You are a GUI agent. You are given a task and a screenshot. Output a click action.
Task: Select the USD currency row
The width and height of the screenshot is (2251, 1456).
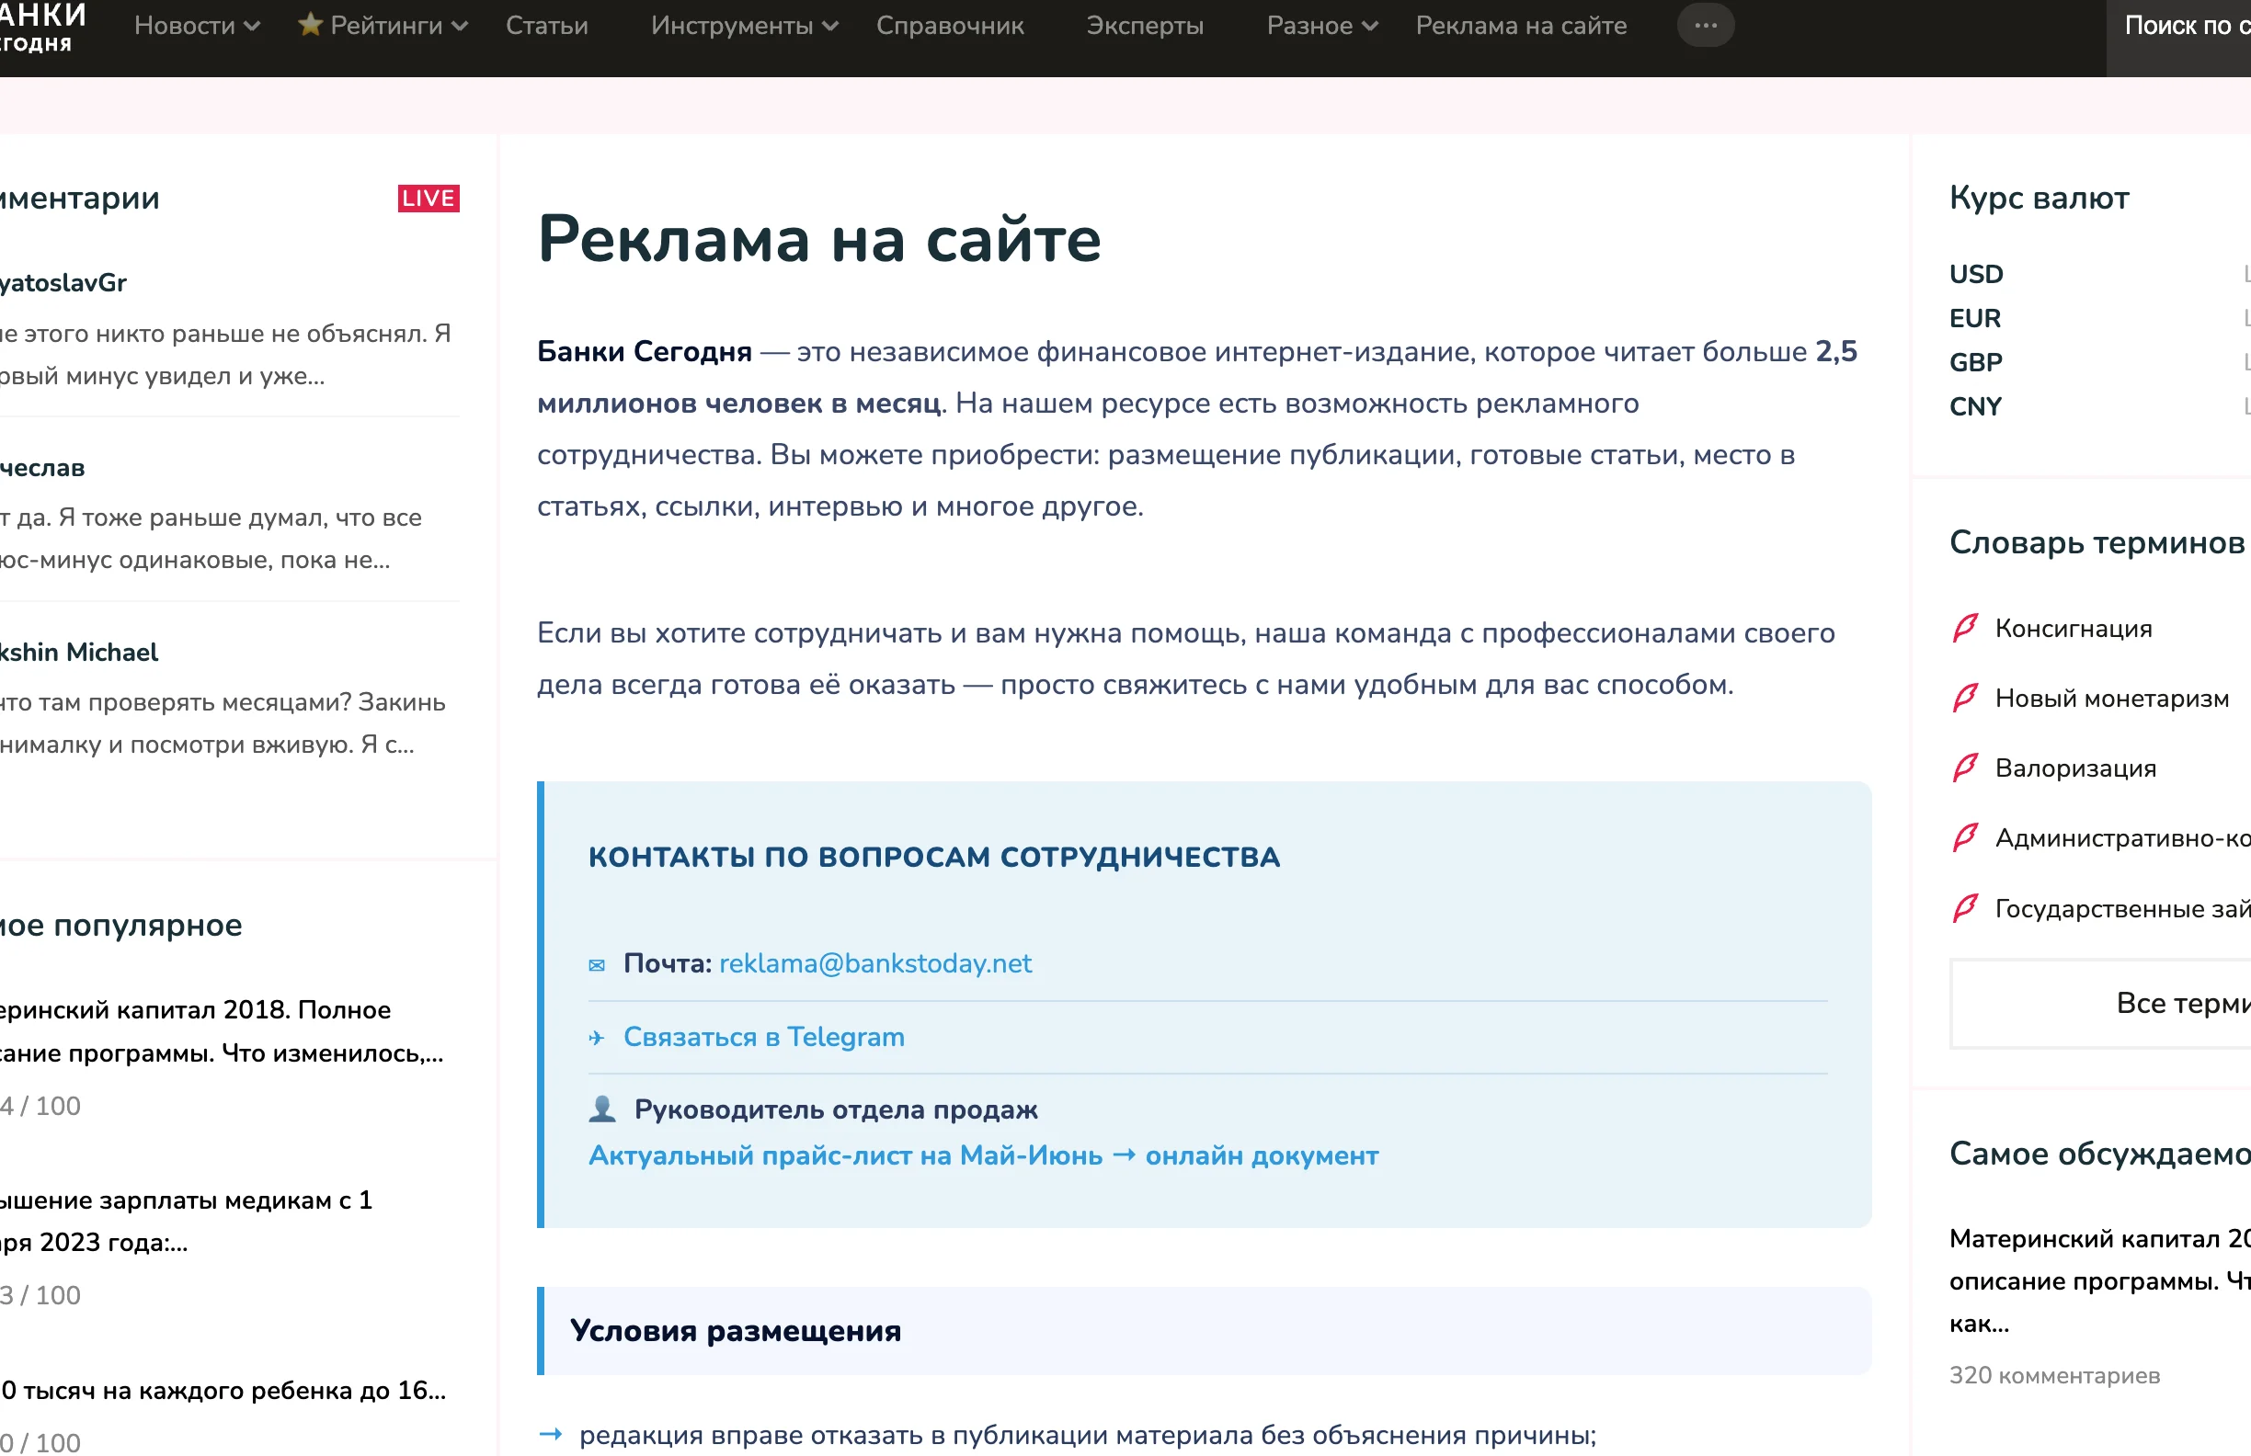pos(2099,274)
